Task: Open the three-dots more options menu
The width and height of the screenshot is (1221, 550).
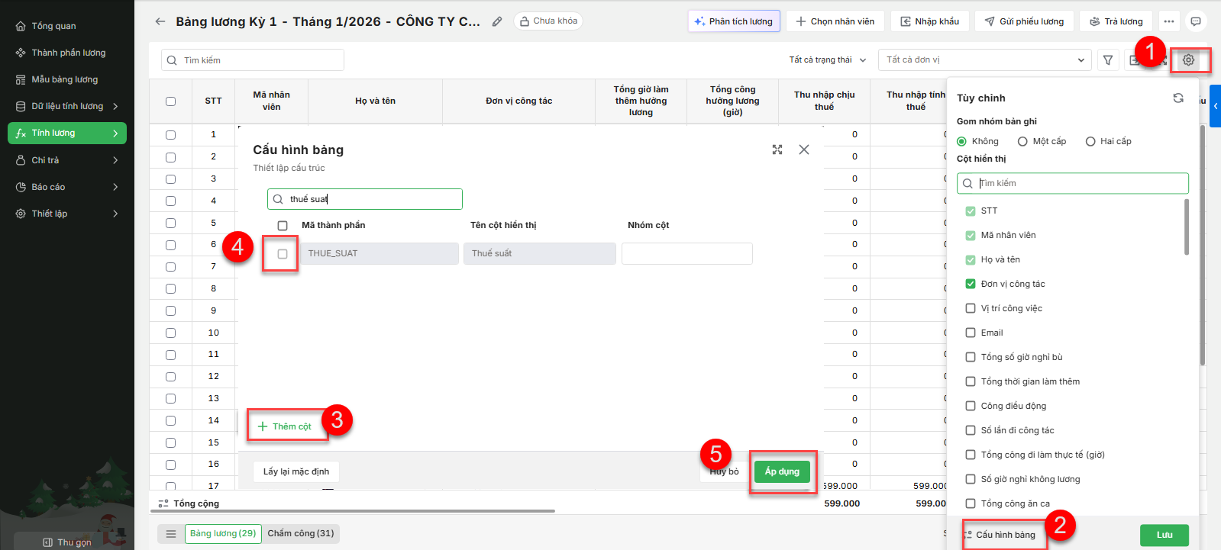Action: 1169,21
